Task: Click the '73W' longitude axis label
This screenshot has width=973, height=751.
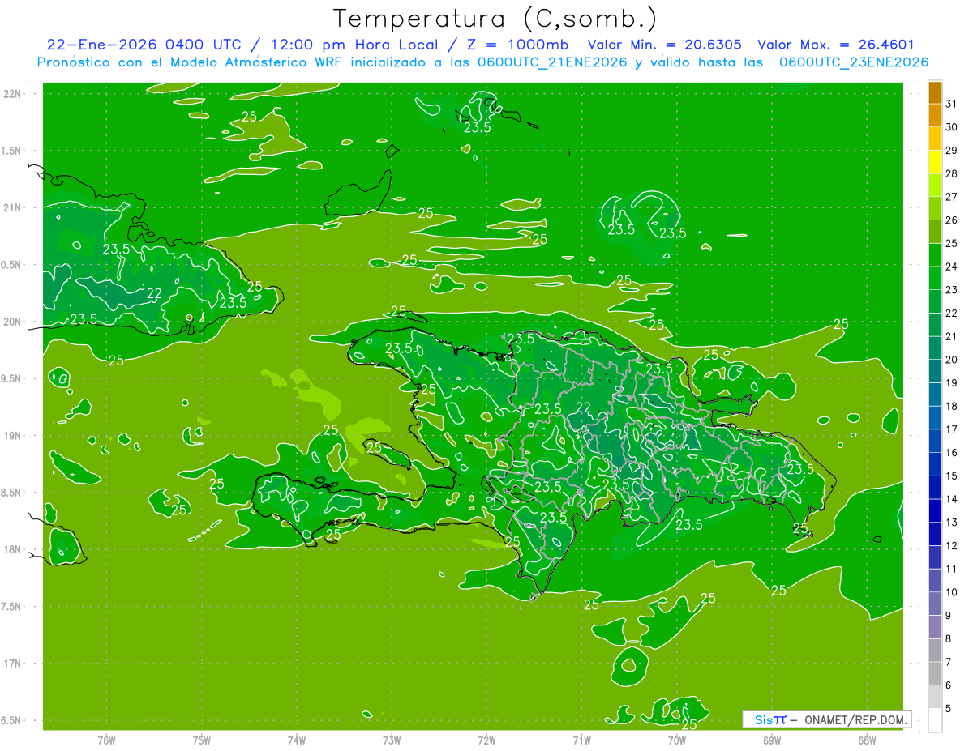Action: [x=392, y=740]
